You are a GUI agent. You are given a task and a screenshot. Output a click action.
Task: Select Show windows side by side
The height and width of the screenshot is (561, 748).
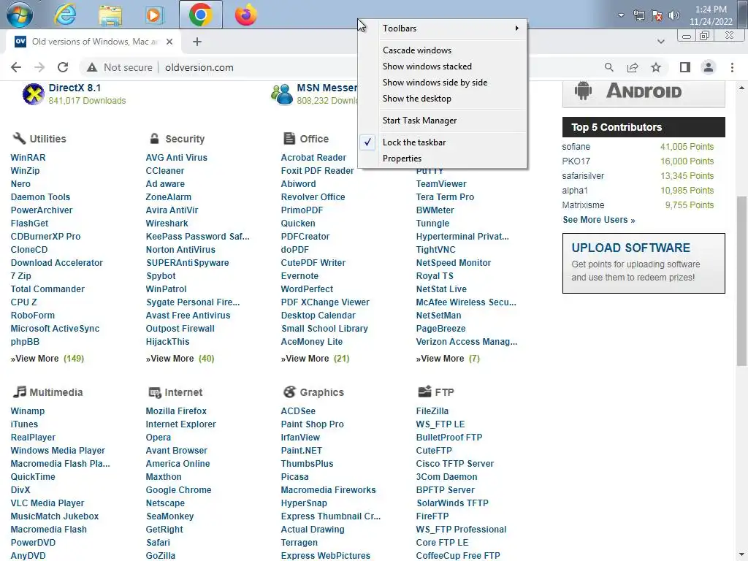[443, 83]
